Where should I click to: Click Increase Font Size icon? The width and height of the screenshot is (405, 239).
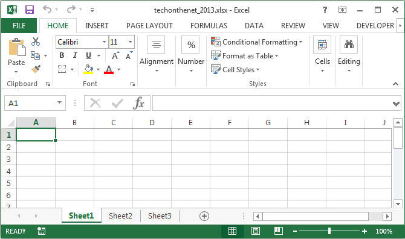point(115,55)
